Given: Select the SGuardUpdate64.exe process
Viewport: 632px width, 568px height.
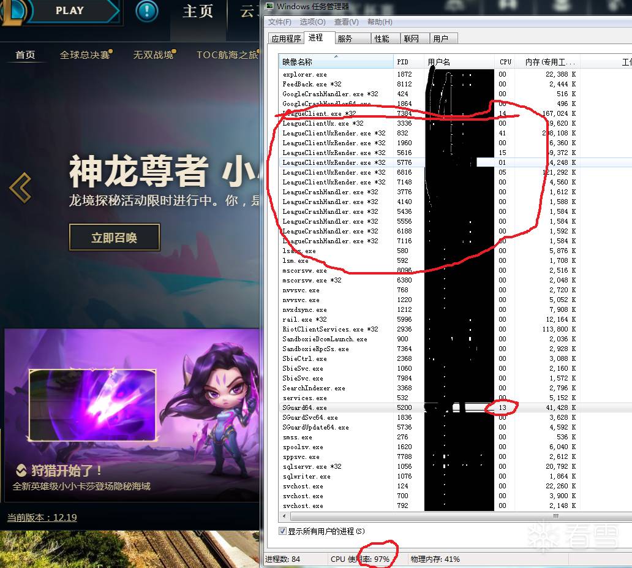Looking at the screenshot, I should 456,427.
